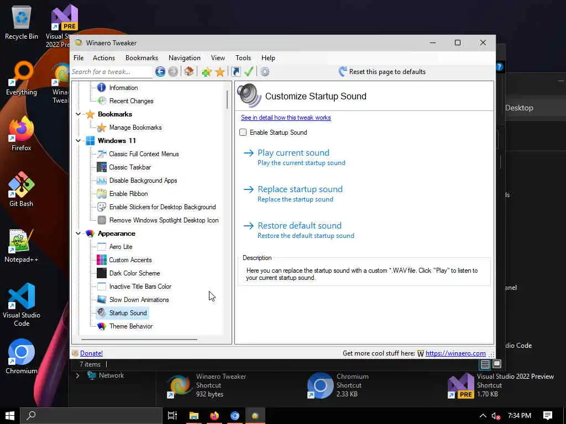Click the tree panel vertical scrollbar
The width and height of the screenshot is (566, 424).
pos(227,99)
